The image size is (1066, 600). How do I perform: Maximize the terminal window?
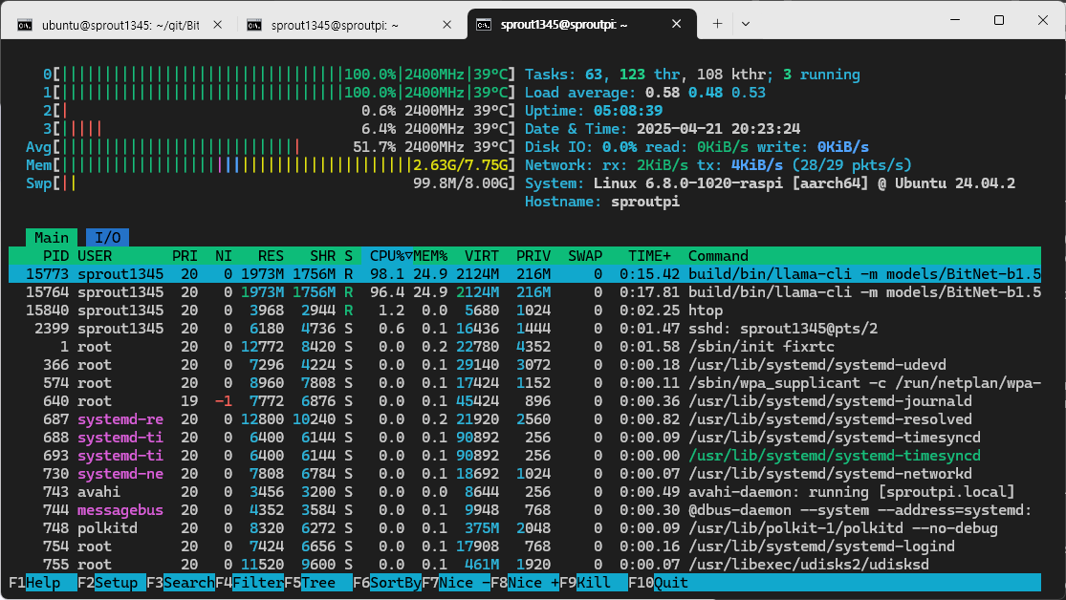pos(999,20)
